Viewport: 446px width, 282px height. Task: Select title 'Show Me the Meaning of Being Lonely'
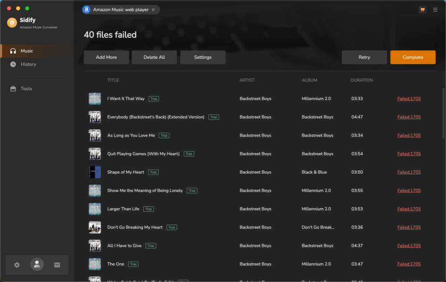(x=145, y=190)
